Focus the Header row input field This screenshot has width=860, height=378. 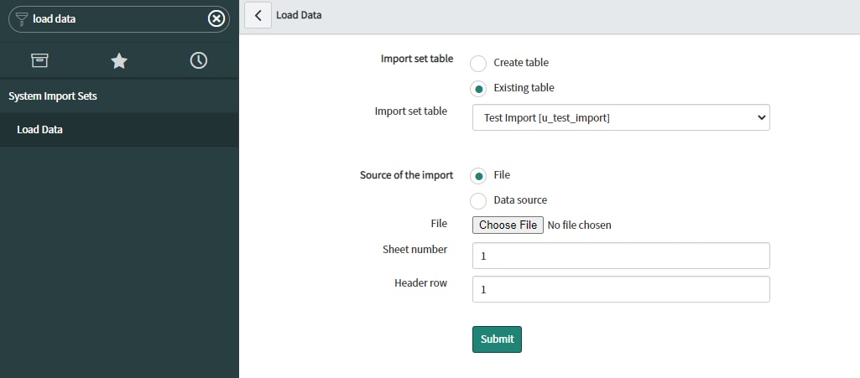tap(621, 289)
